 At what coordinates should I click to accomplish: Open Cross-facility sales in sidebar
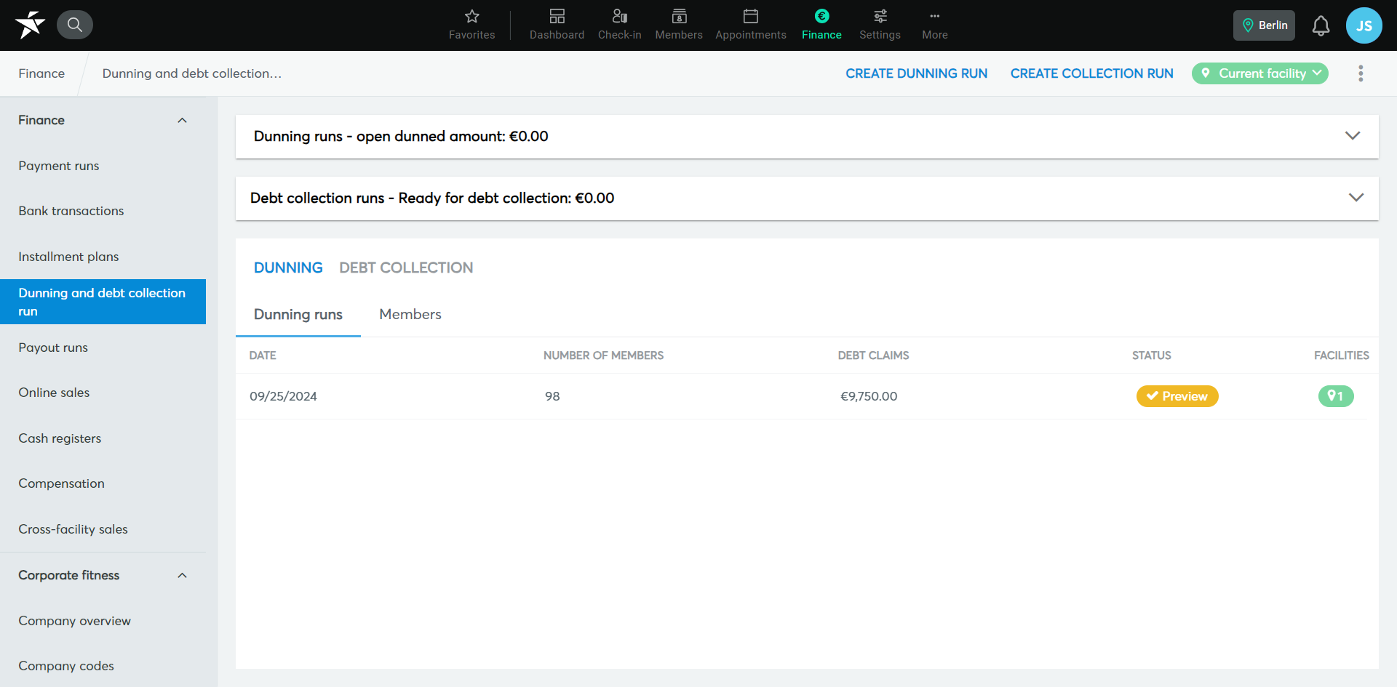click(x=73, y=529)
